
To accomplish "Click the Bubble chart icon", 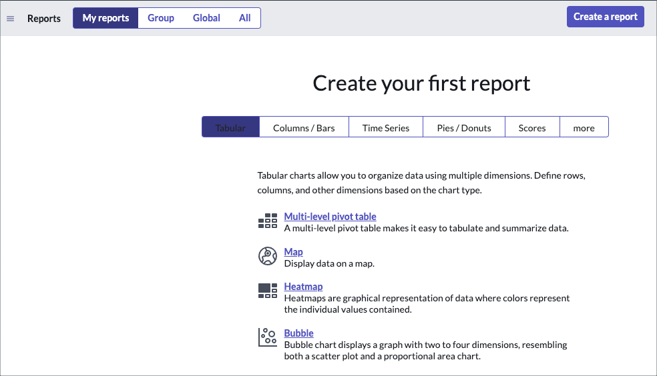I will click(x=267, y=337).
